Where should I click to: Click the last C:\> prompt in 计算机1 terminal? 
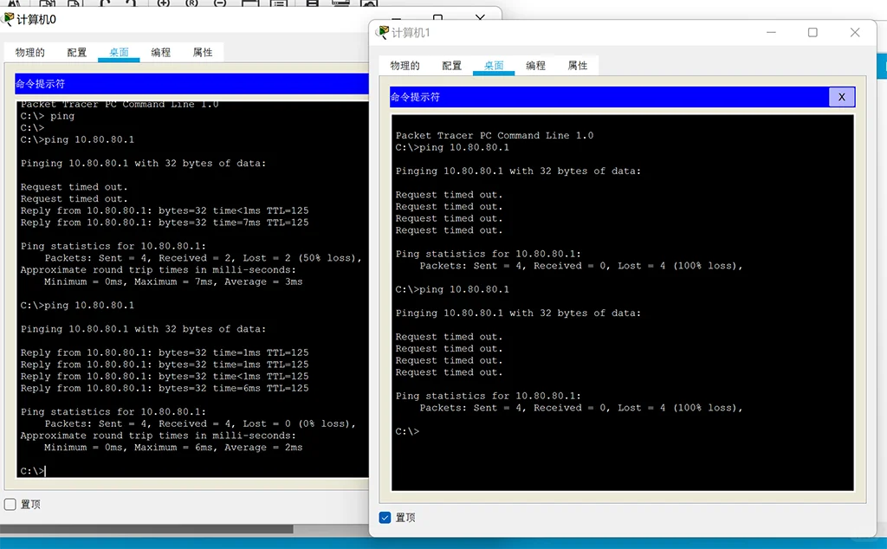click(x=407, y=431)
